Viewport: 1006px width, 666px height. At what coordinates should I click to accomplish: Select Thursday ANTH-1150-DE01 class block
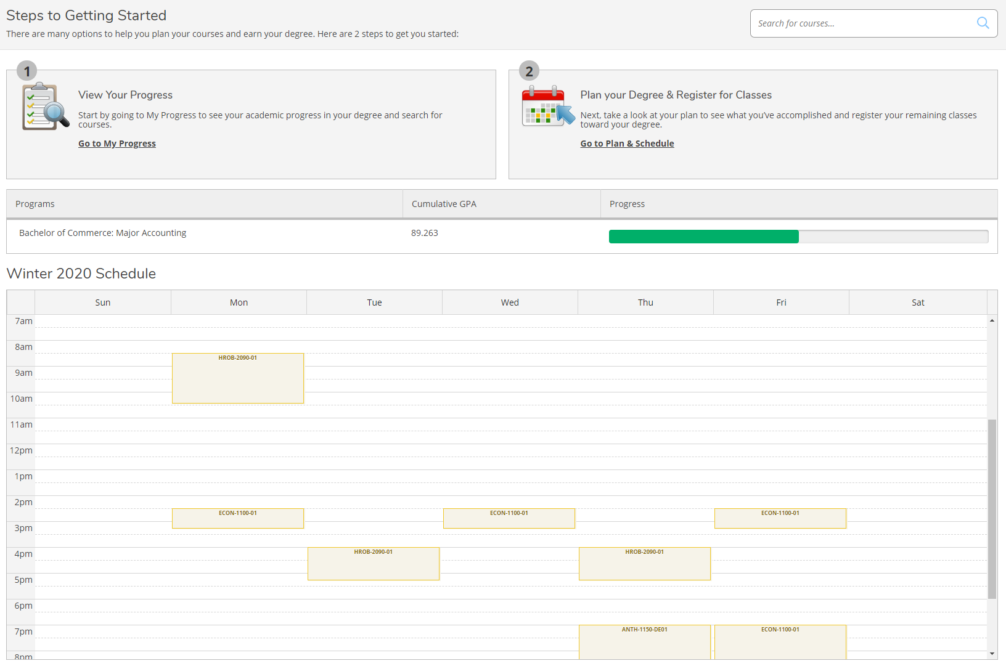pos(645,642)
